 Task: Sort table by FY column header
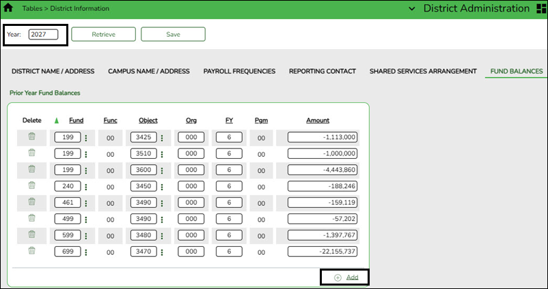click(230, 120)
